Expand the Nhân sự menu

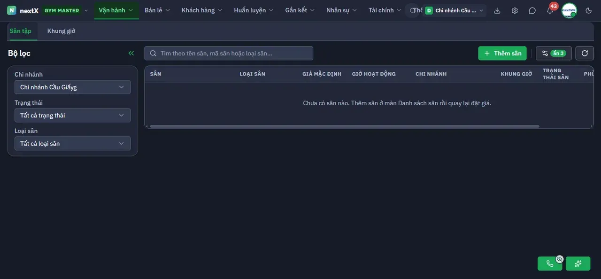point(342,10)
